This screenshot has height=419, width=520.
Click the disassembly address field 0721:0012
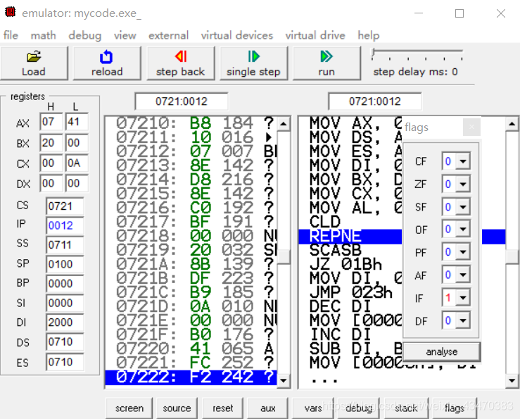(375, 101)
